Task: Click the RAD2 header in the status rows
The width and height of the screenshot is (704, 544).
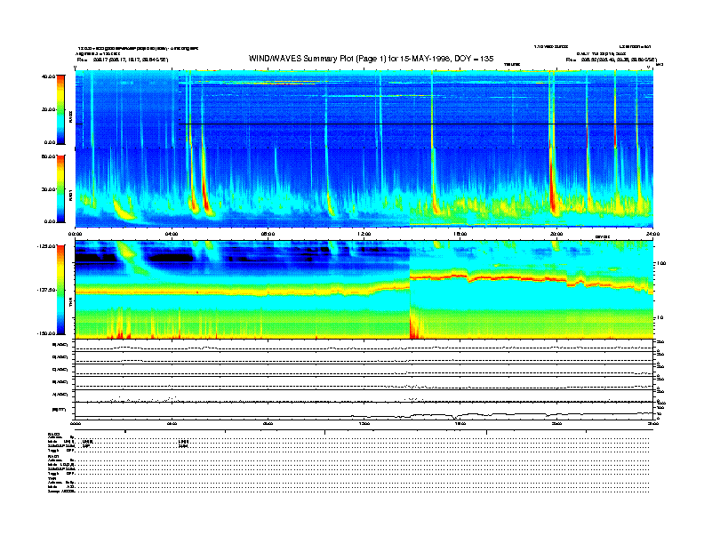Action: [x=53, y=435]
